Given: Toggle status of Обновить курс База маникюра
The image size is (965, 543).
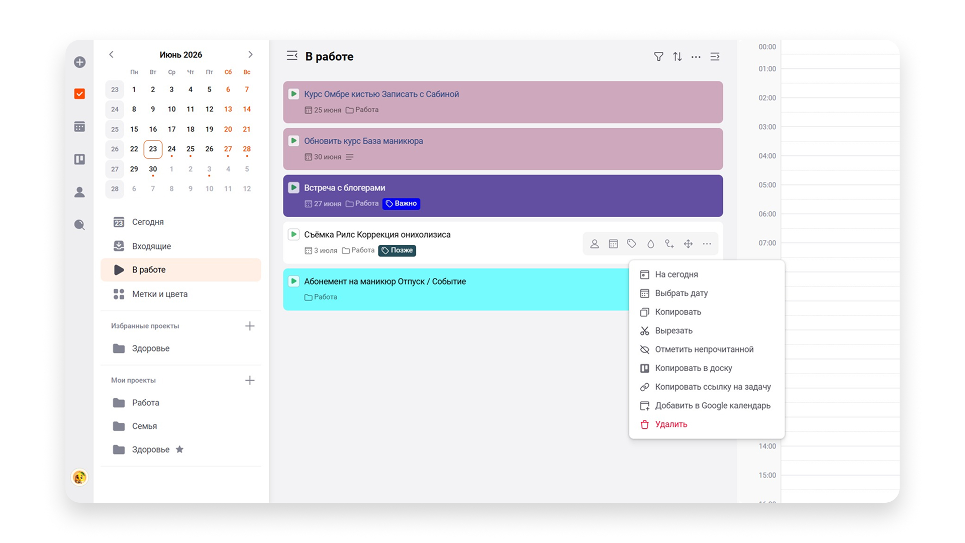Looking at the screenshot, I should tap(294, 141).
